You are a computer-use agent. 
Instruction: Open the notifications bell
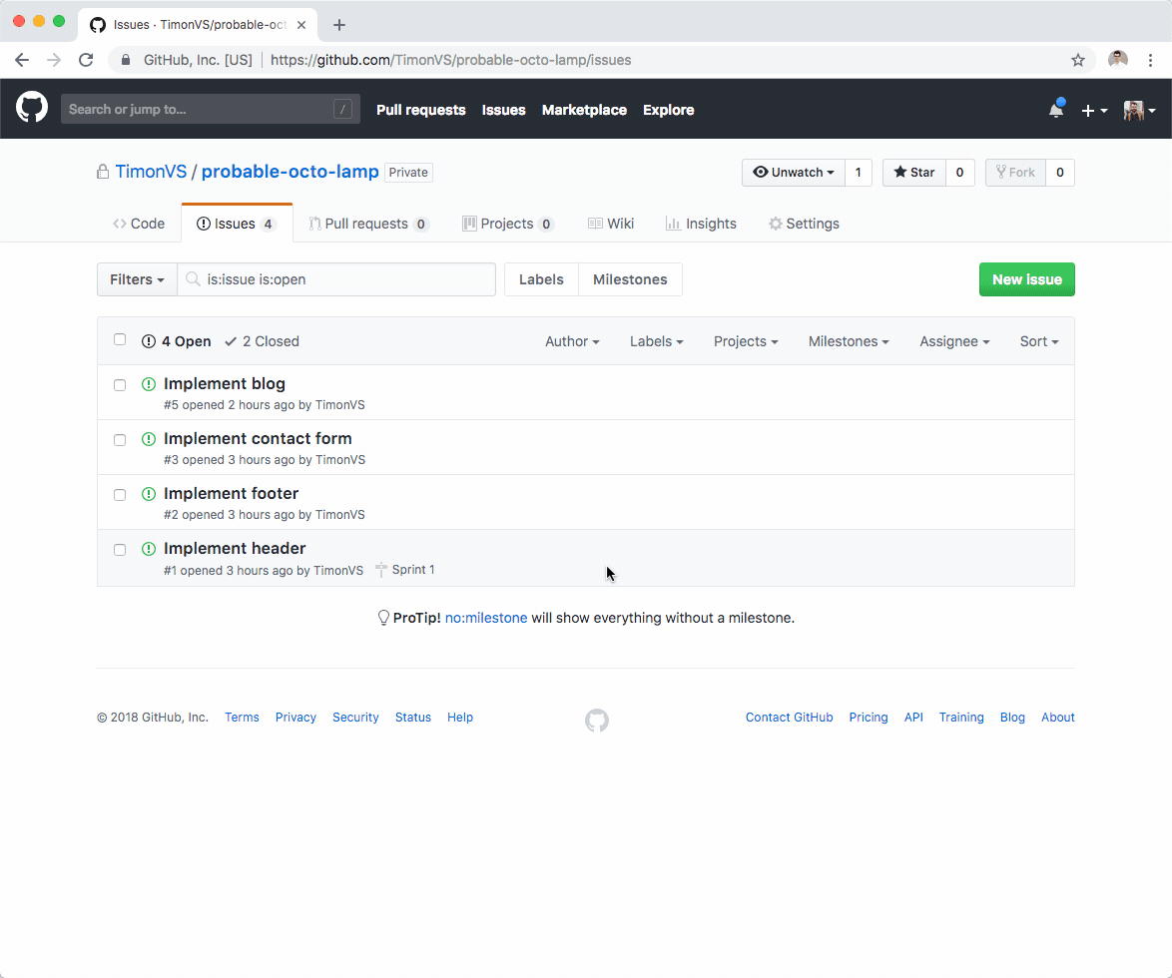[x=1056, y=109]
